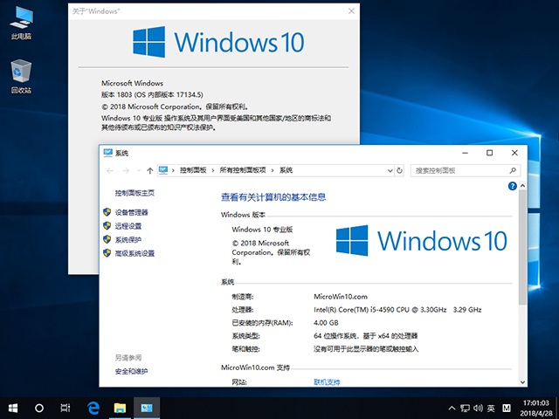Click shield icon beside 设备管理器
Screen dimensions: 559x419
tap(107, 212)
